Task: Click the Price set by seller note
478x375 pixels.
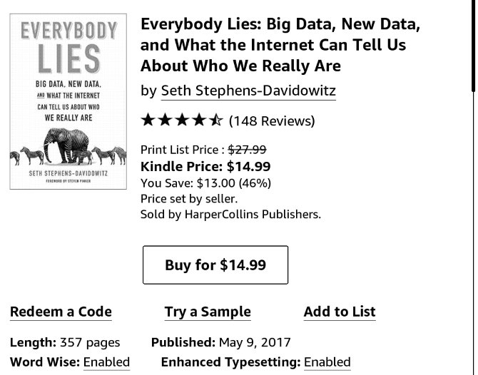Action: tap(189, 198)
